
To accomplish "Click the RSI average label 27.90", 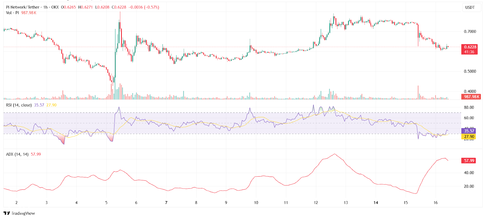I will [x=469, y=137].
